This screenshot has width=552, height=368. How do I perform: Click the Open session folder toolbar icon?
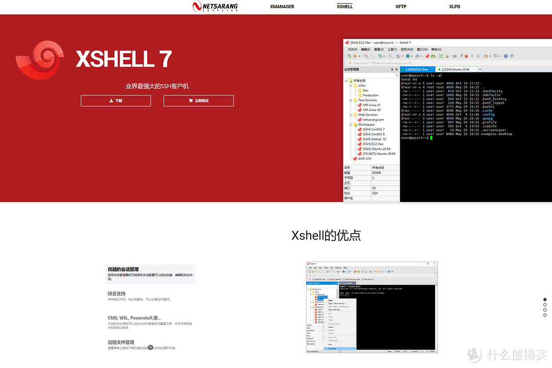pos(355,56)
